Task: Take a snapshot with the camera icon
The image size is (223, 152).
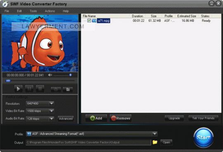Action: [x=56, y=89]
